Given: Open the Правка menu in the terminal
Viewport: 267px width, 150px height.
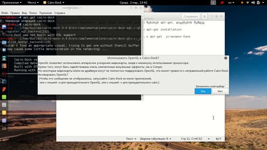Looking at the screenshot, I should (15, 13).
